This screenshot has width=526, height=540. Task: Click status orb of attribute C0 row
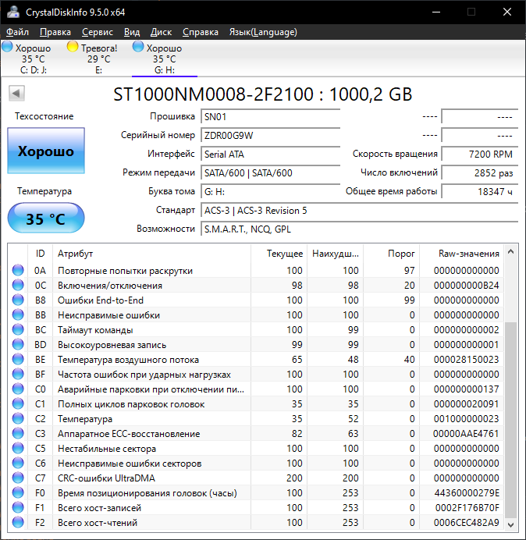pos(18,389)
